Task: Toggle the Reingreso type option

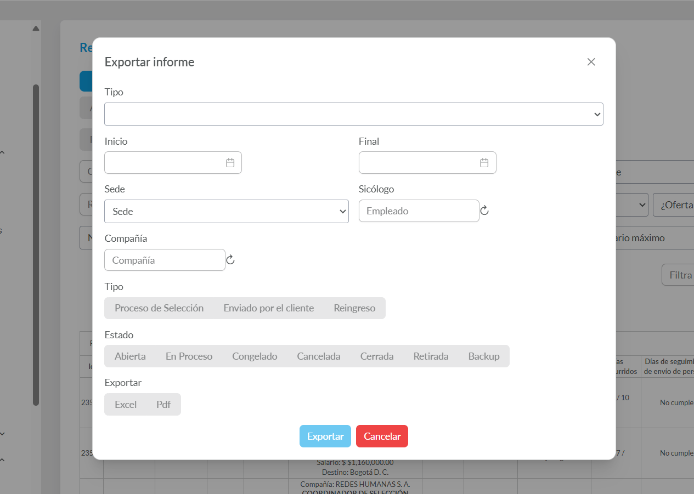Action: pos(354,308)
